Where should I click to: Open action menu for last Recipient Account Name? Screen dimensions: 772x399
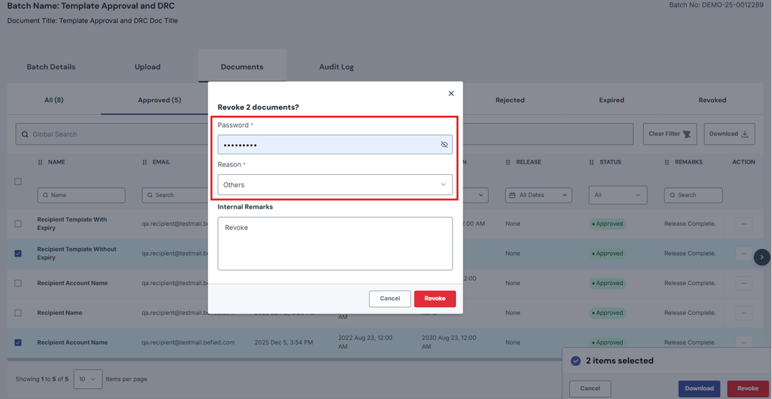744,342
